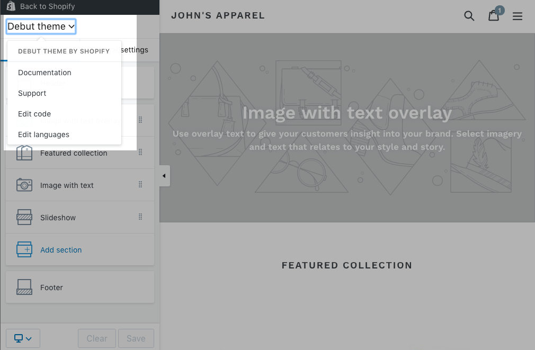Choose Edit languages menu entry
Viewport: 535px width, 350px height.
43,134
